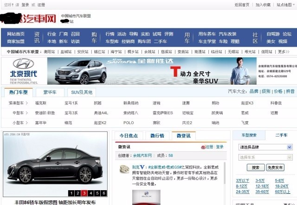Expand the 紧凑型车 category arrow
Screen dimensions: 297x205
point(27,103)
